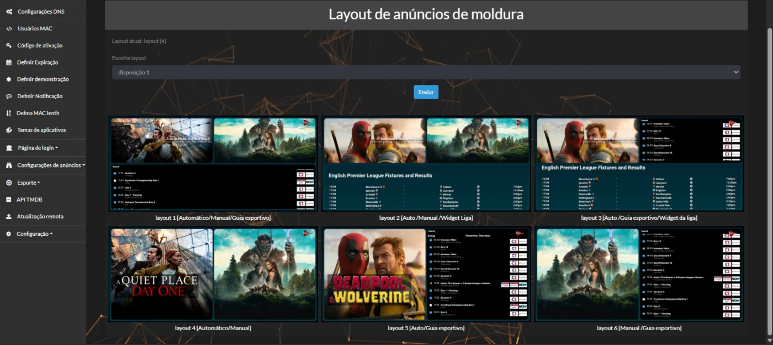
Task: Click the layout 1 preview thumbnail
Action: click(213, 164)
